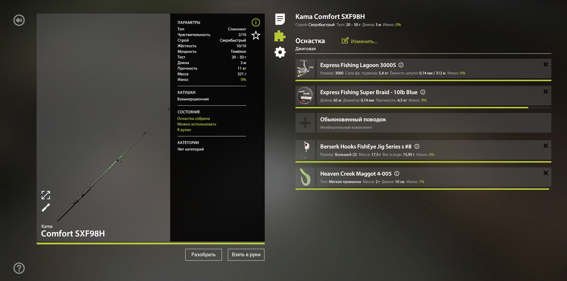
Task: Expand rod preview to fullscreen
Action: (46, 195)
